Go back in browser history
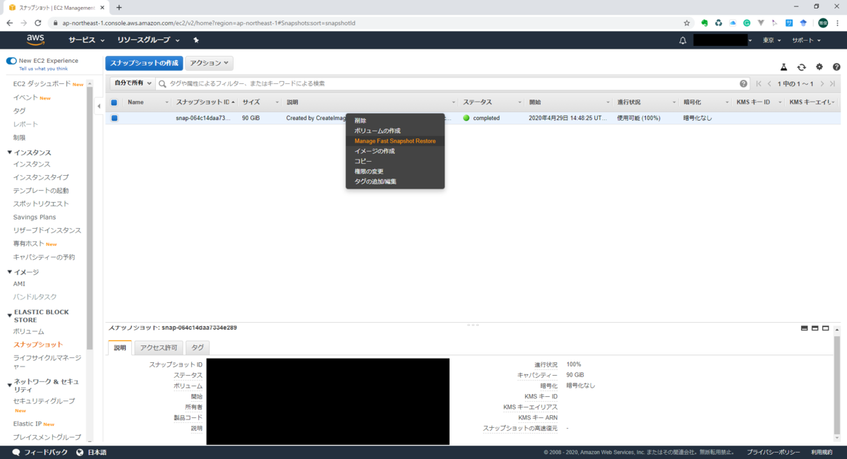This screenshot has width=847, height=459. pyautogui.click(x=9, y=23)
